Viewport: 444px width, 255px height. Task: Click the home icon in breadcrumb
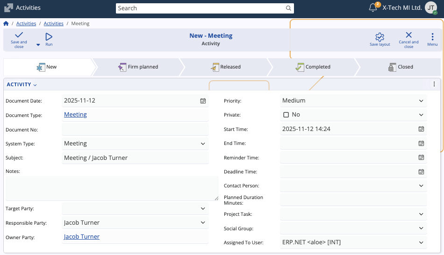pos(6,23)
